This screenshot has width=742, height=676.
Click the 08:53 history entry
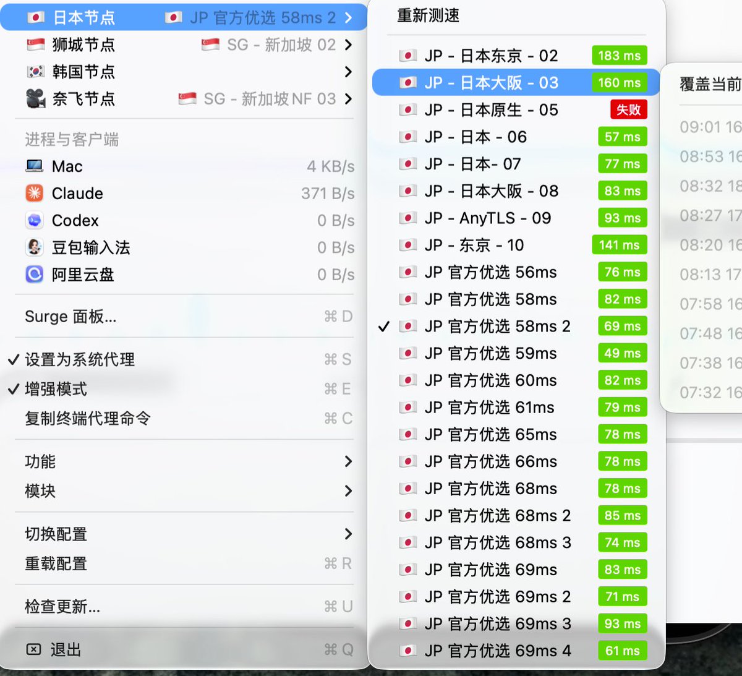point(710,156)
